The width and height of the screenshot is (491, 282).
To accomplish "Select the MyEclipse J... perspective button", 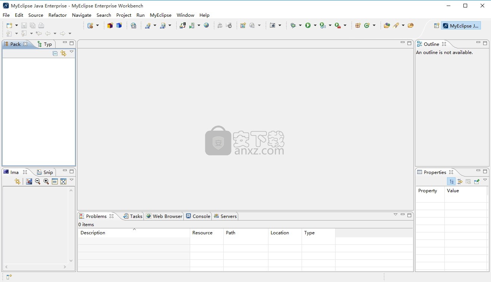I will (461, 26).
